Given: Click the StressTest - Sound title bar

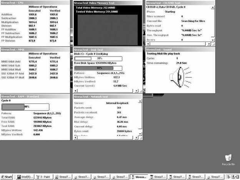Looking at the screenshot, I should click(180, 50).
